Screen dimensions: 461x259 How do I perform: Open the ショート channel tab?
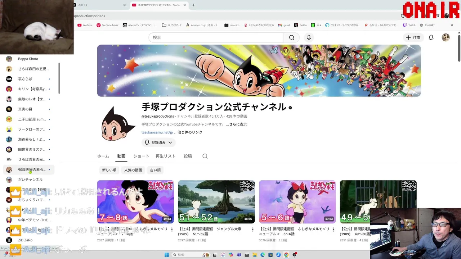click(x=141, y=156)
